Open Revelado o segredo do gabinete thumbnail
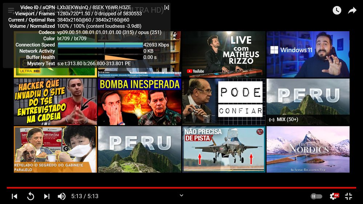Screen dimensions: 363x204 pos(55,150)
